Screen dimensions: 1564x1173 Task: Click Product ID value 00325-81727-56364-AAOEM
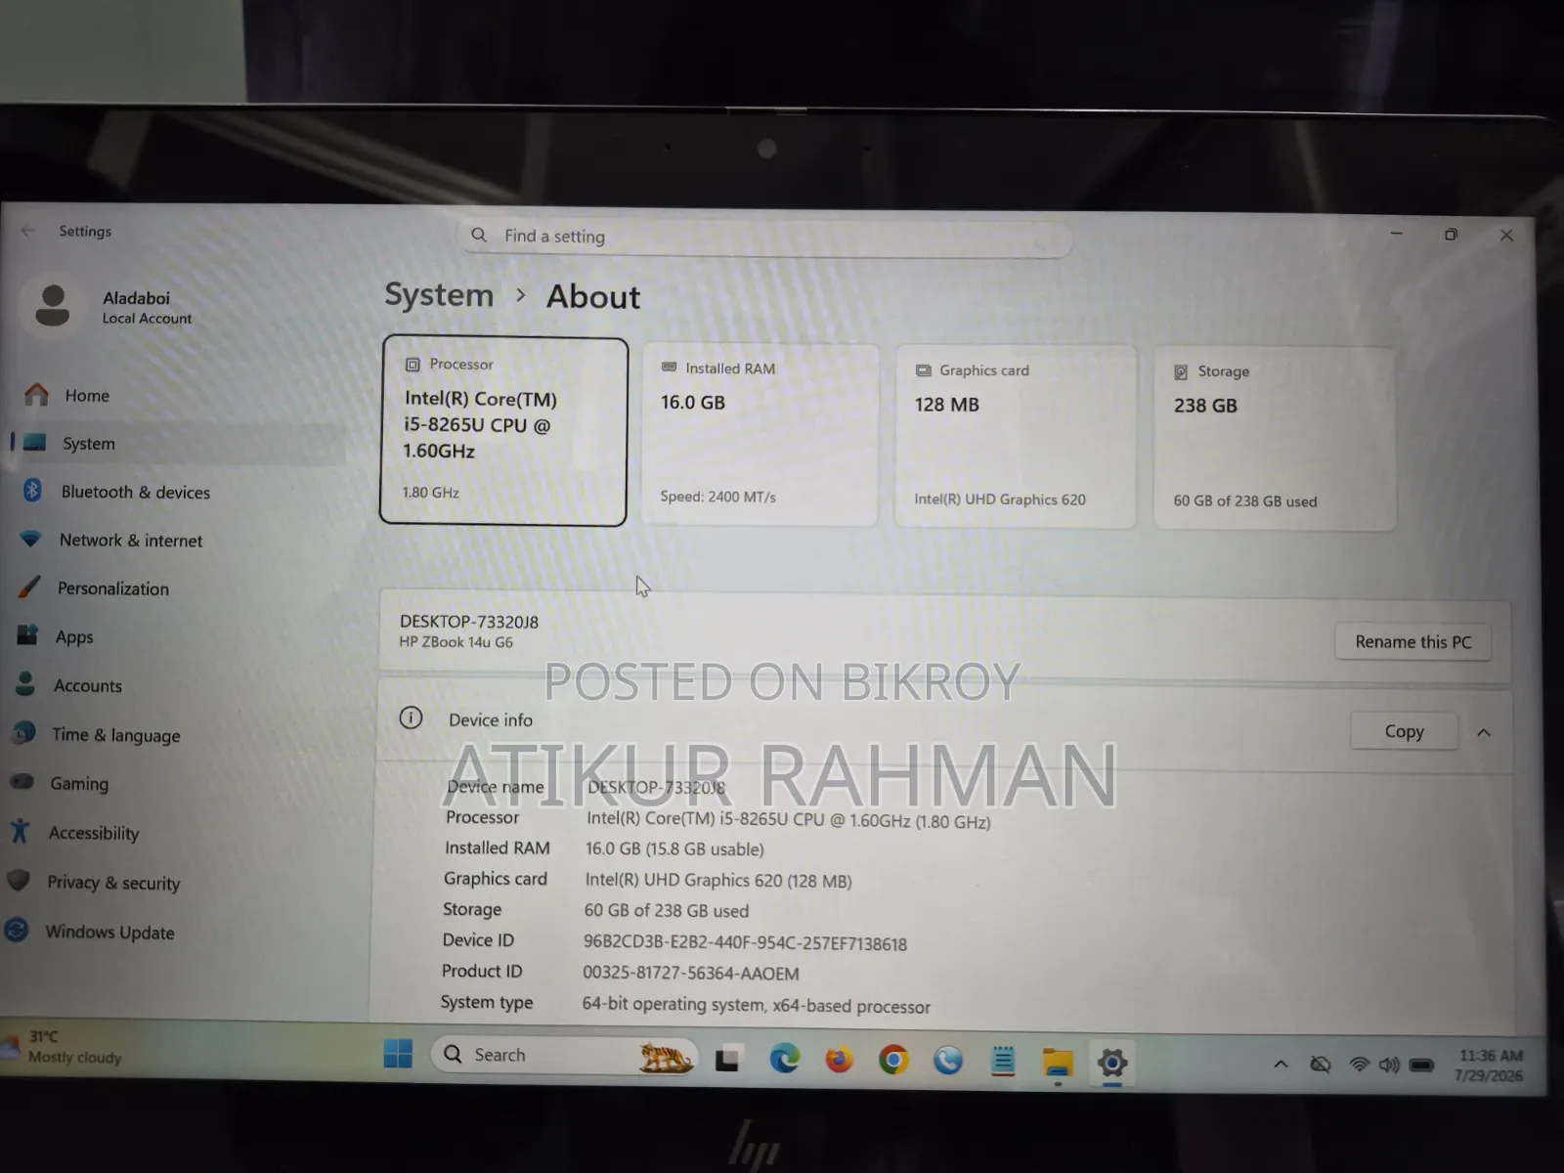click(x=691, y=974)
